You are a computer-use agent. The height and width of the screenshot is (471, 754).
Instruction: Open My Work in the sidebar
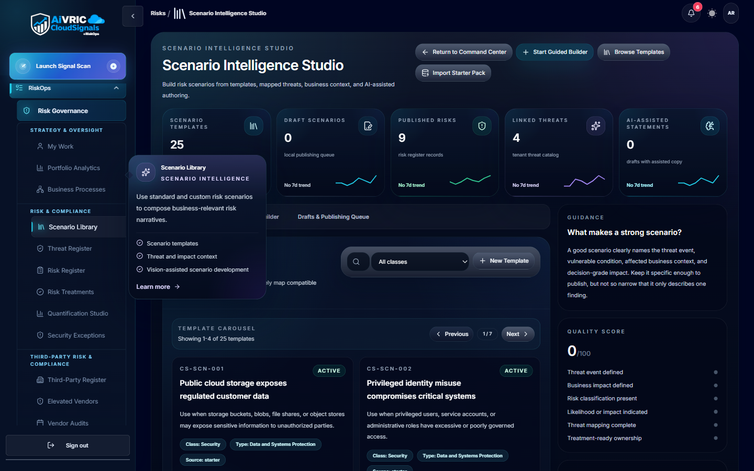point(60,147)
